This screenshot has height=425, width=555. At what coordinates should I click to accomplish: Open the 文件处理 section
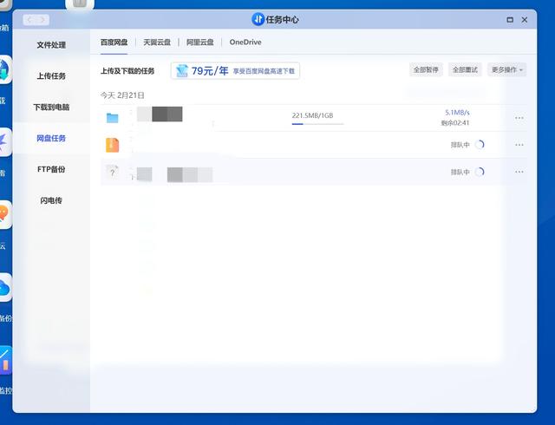coord(51,45)
